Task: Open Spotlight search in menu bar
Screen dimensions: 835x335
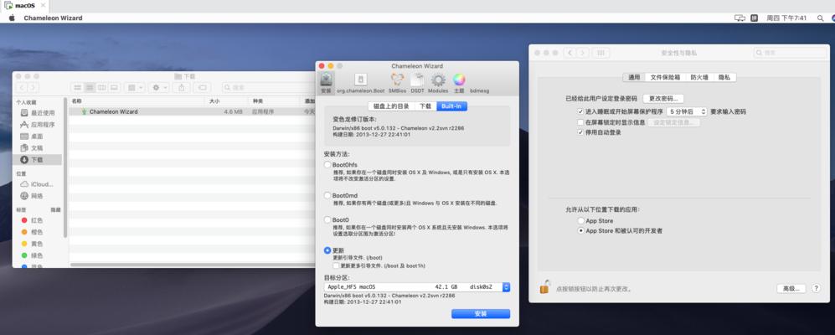Action: click(x=820, y=18)
